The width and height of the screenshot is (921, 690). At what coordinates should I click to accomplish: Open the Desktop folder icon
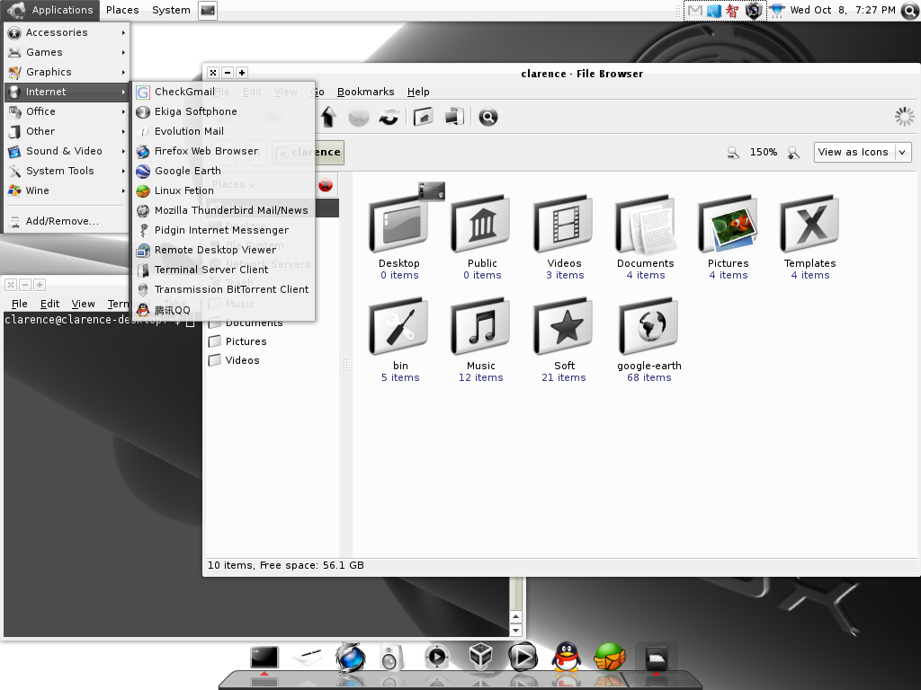tap(398, 224)
